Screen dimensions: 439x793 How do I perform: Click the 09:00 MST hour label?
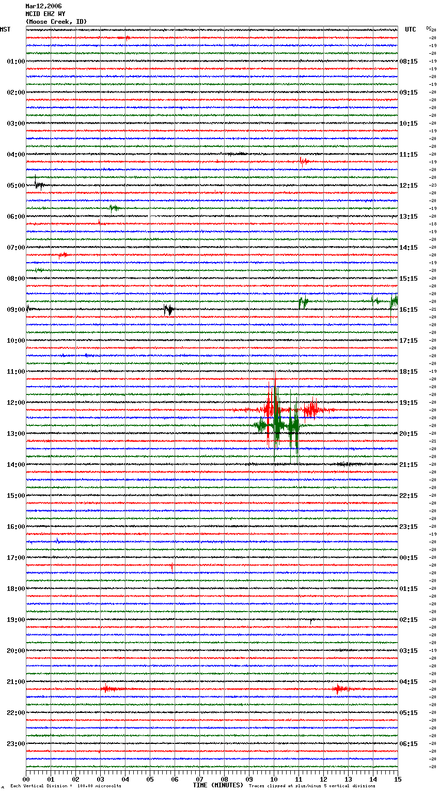(16, 310)
